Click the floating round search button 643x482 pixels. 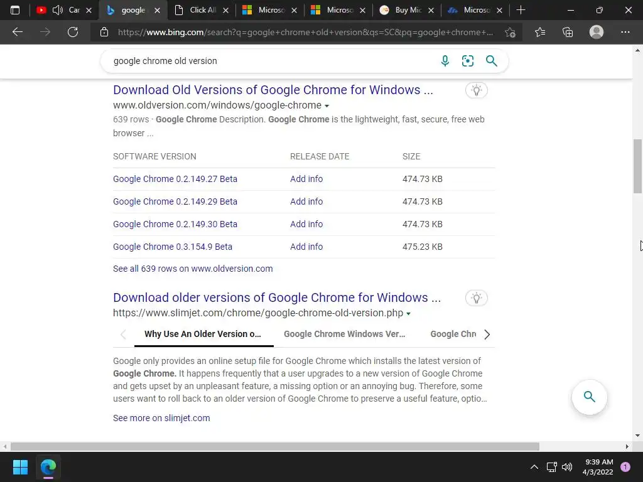coord(589,397)
